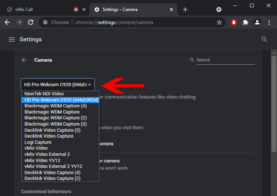Open the Chrome three-dot menu
This screenshot has width=277, height=196.
pos(269,22)
